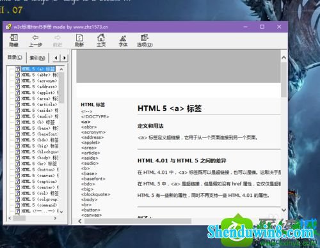Select tree item HTML 5 <abbr>

40,75
